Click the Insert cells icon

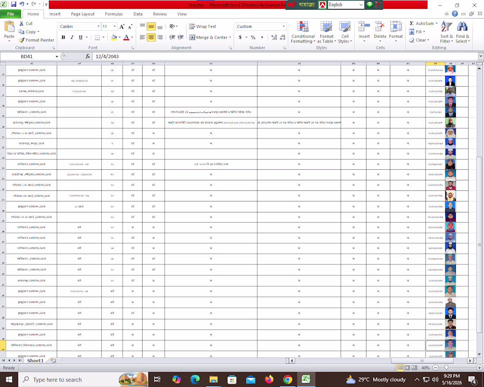coord(364,27)
